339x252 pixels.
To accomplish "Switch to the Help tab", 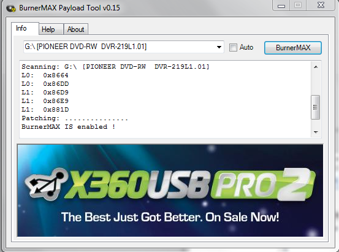I will [48, 29].
